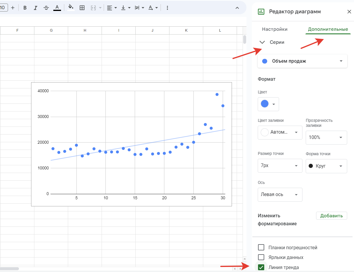Open the three-dot more options menu
This screenshot has height=272, width=354.
(x=167, y=8)
